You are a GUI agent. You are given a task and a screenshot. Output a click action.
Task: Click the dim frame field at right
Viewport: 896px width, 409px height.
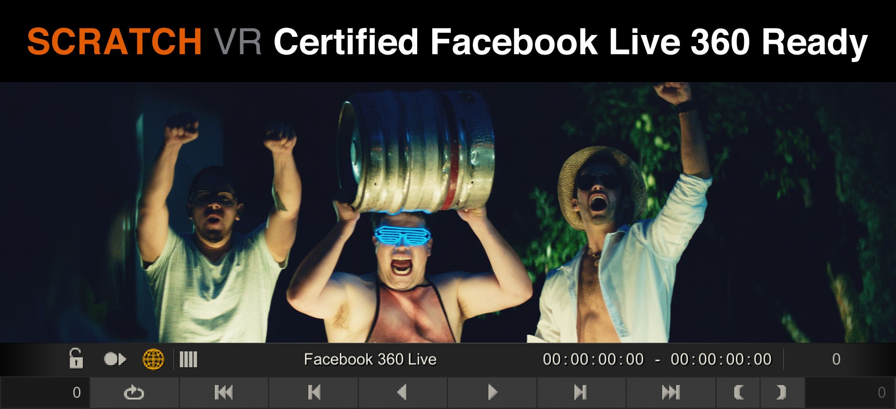tap(850, 393)
